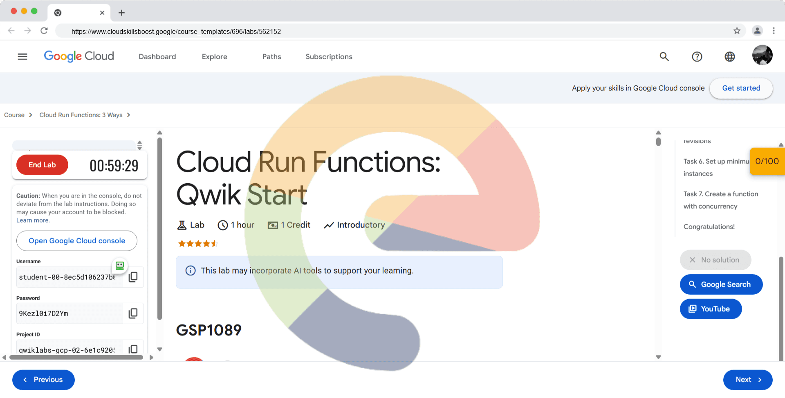The height and width of the screenshot is (398, 785).
Task: Click the Get started button
Action: [x=741, y=88]
